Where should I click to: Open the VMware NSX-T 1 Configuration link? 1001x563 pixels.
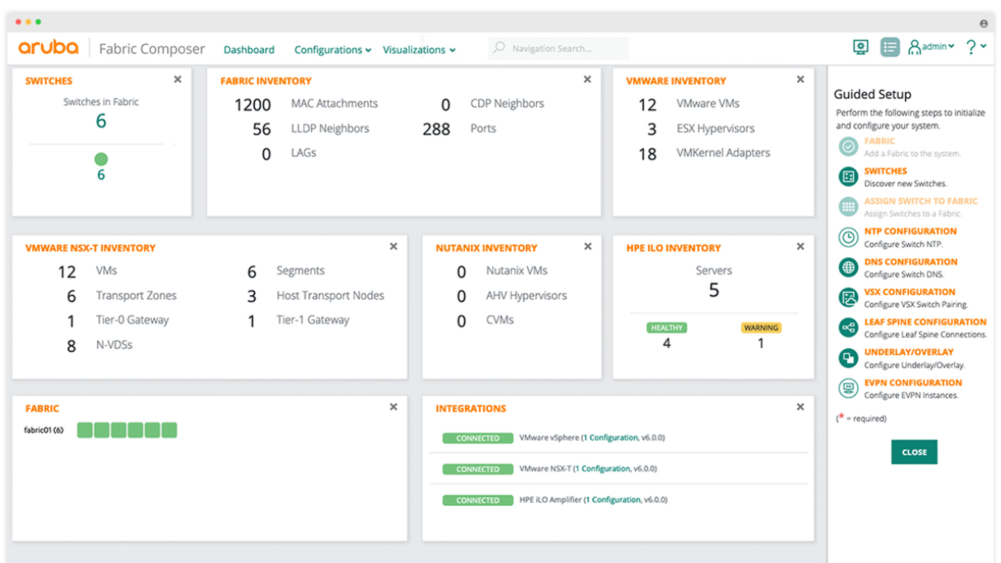(x=603, y=469)
